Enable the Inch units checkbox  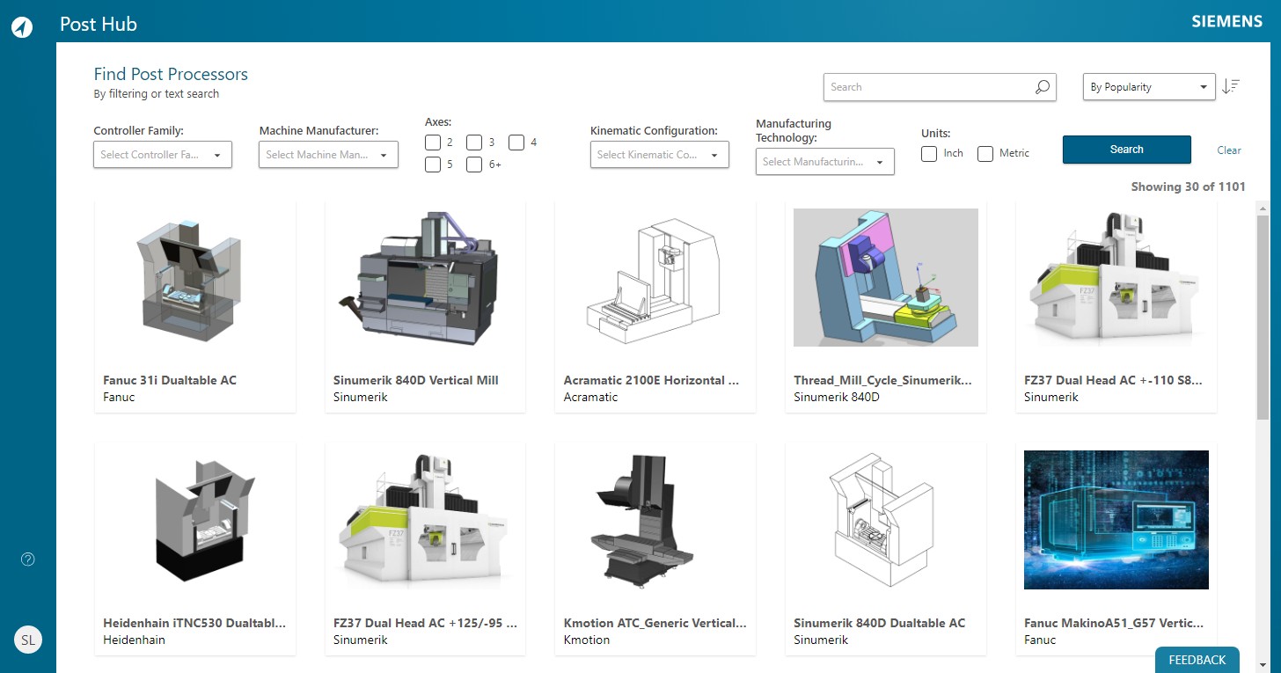[929, 154]
